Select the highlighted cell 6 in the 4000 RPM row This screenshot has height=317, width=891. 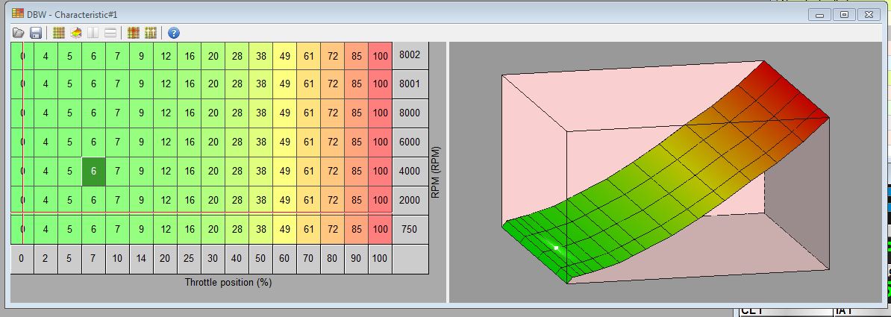(93, 172)
